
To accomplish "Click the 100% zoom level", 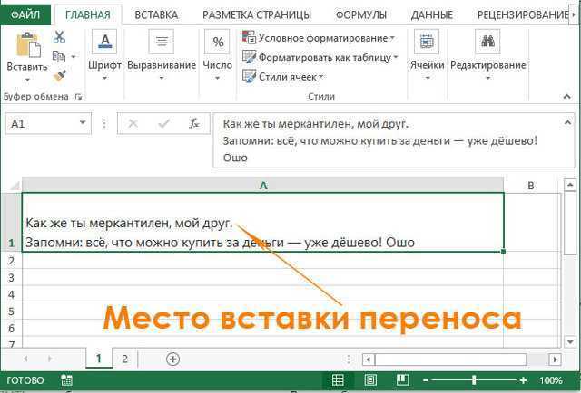I will (551, 380).
